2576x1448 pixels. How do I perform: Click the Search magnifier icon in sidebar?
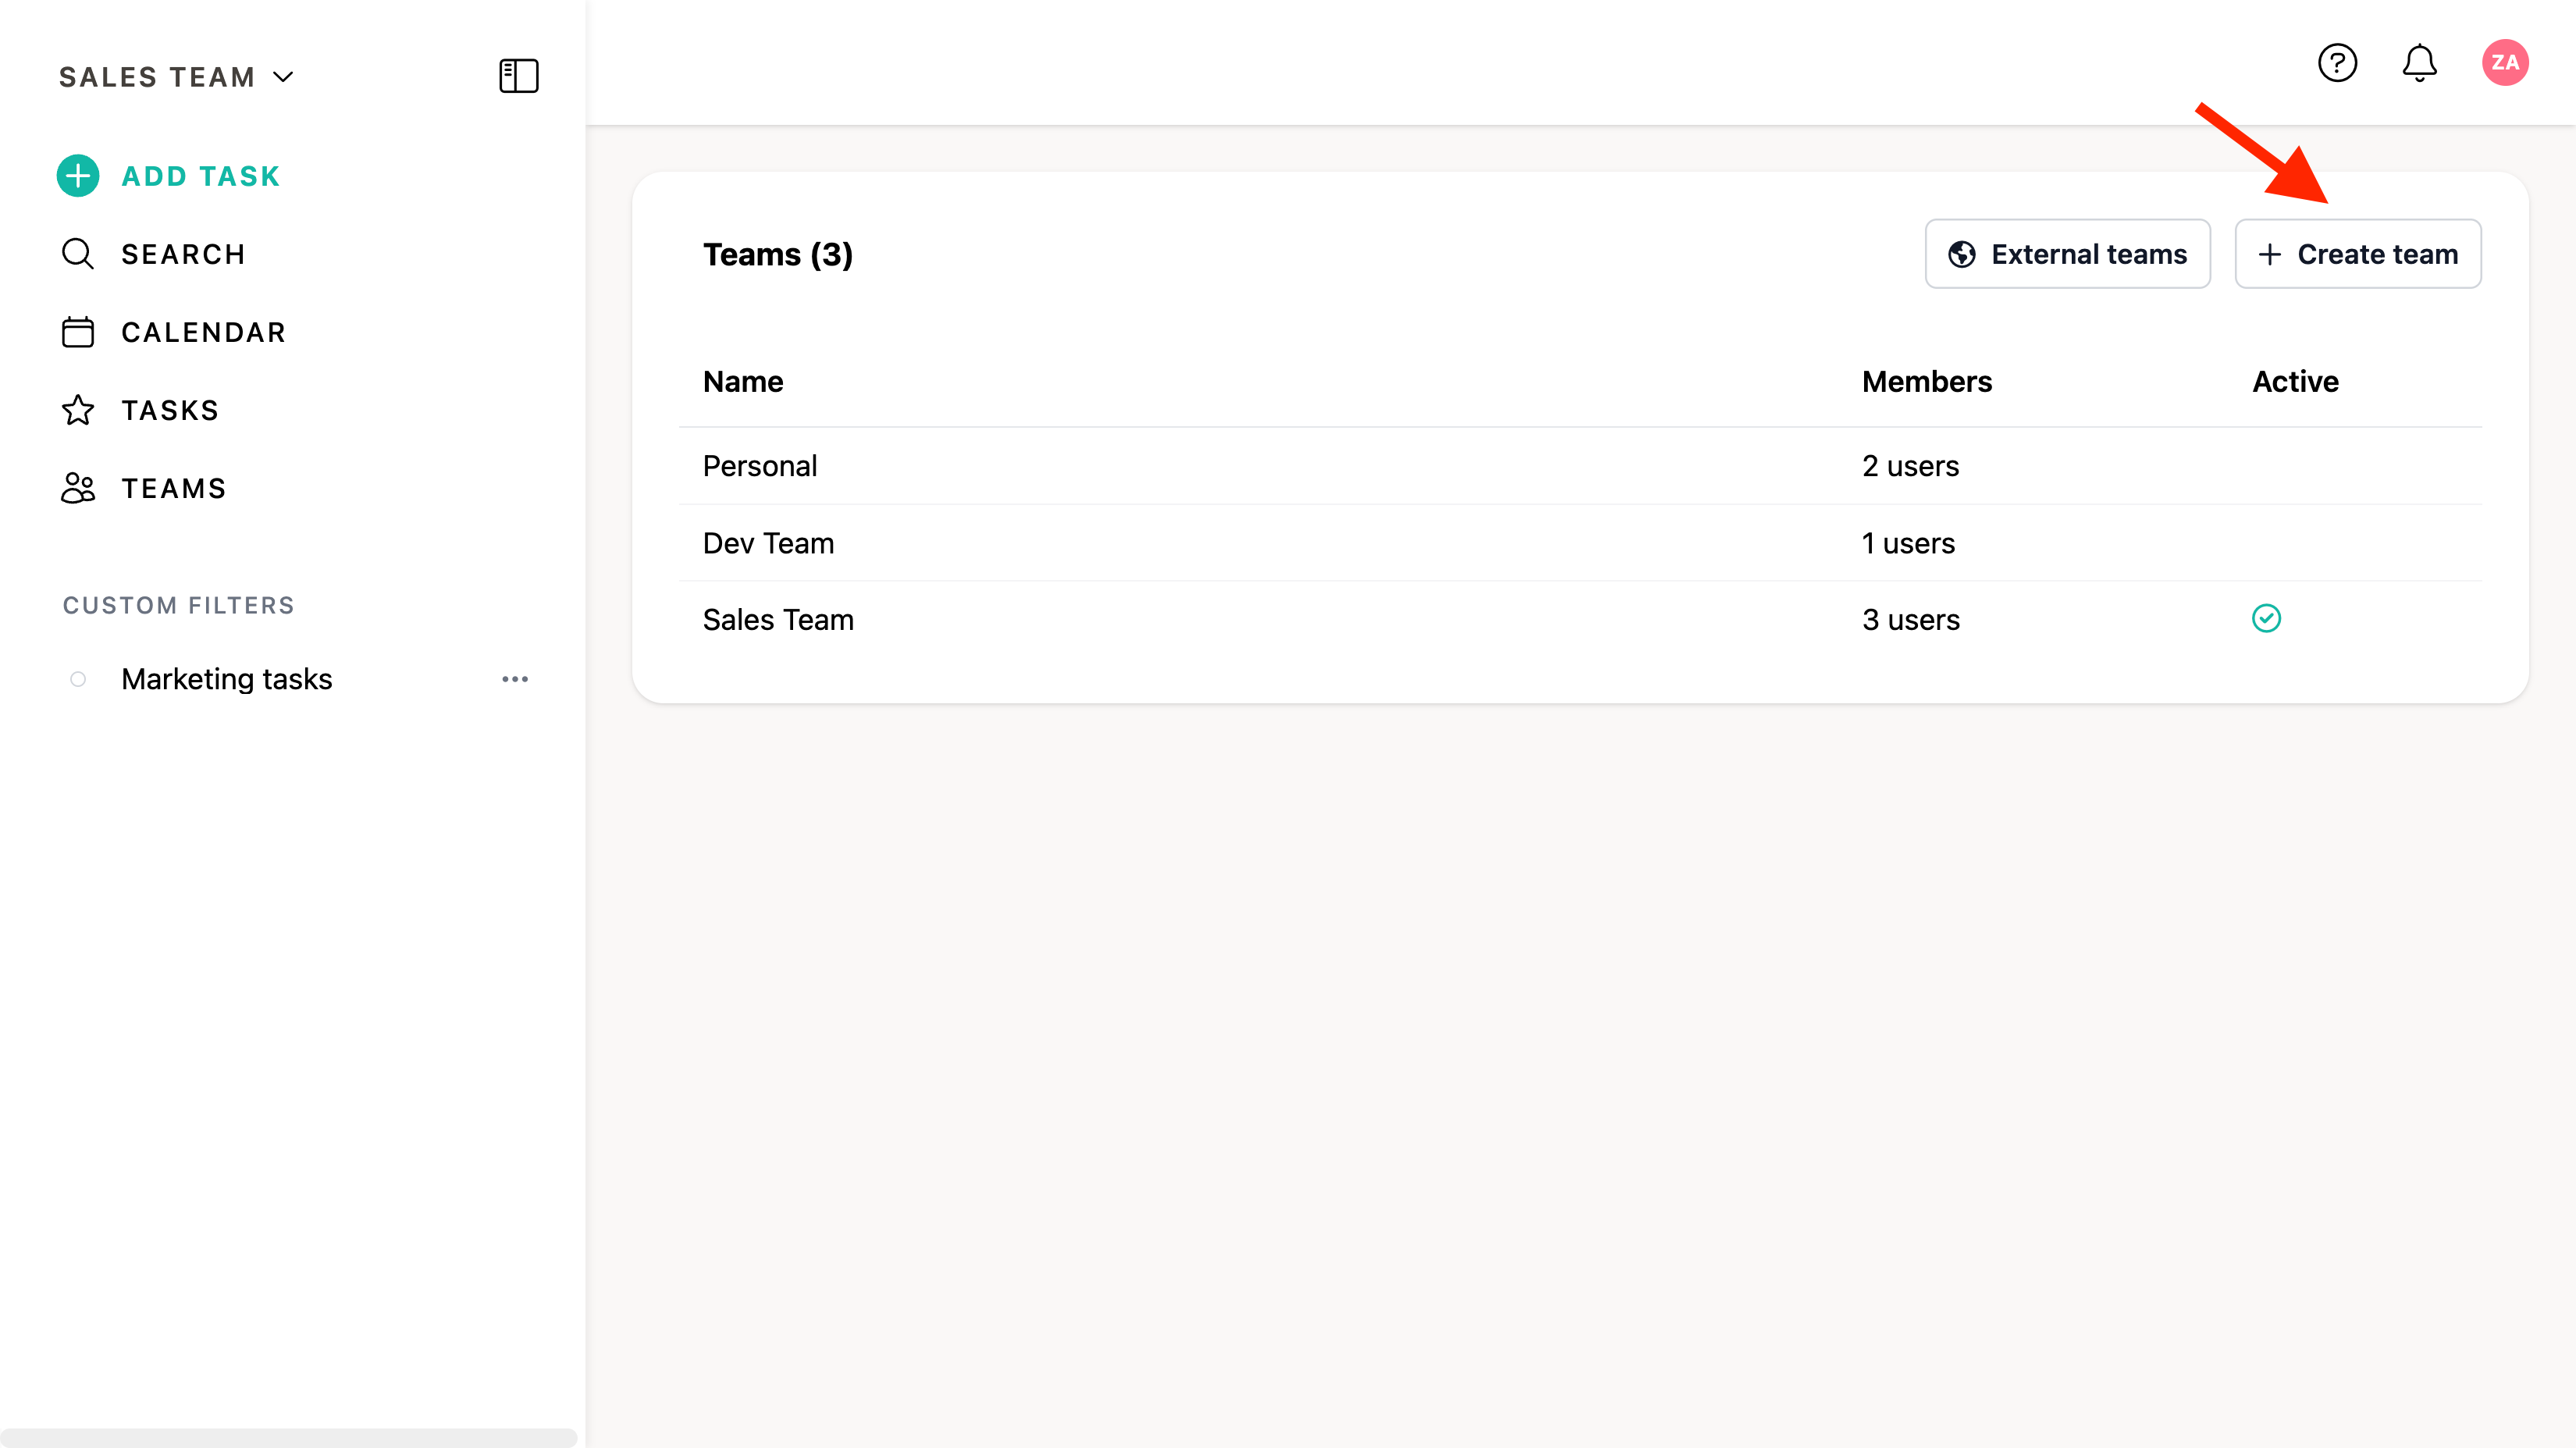click(x=78, y=254)
